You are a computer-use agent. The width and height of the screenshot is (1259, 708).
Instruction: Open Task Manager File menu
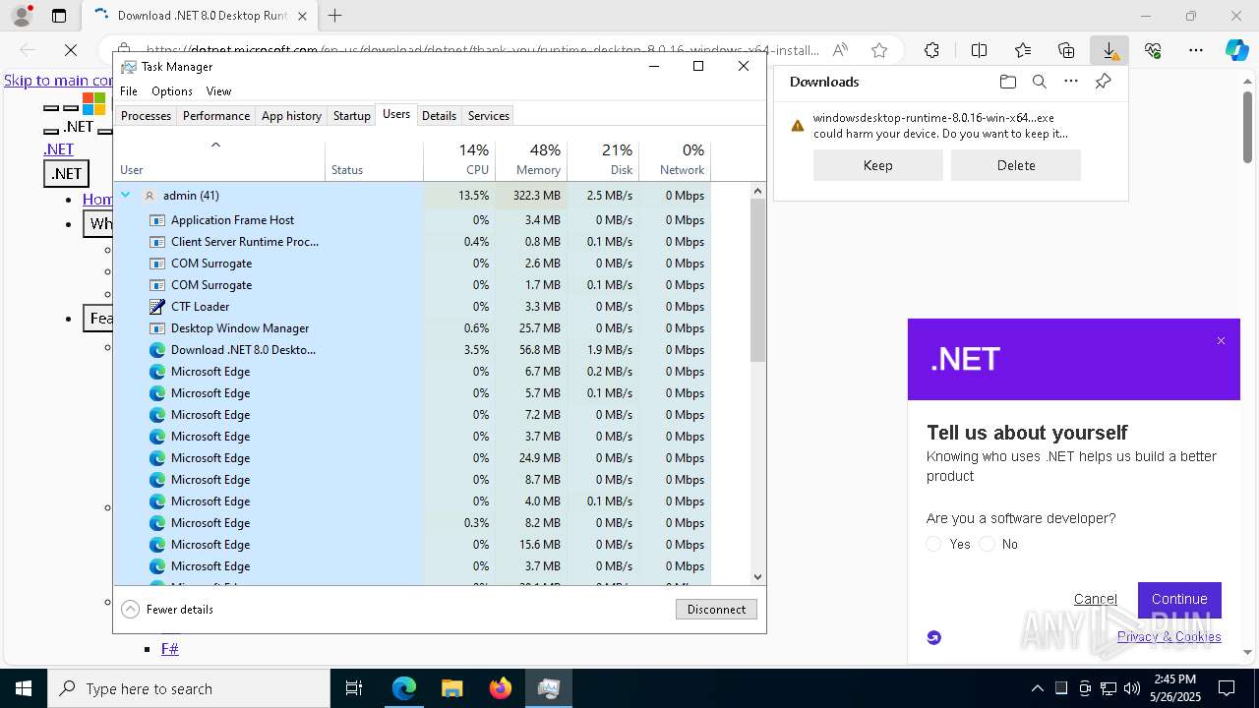(x=129, y=90)
